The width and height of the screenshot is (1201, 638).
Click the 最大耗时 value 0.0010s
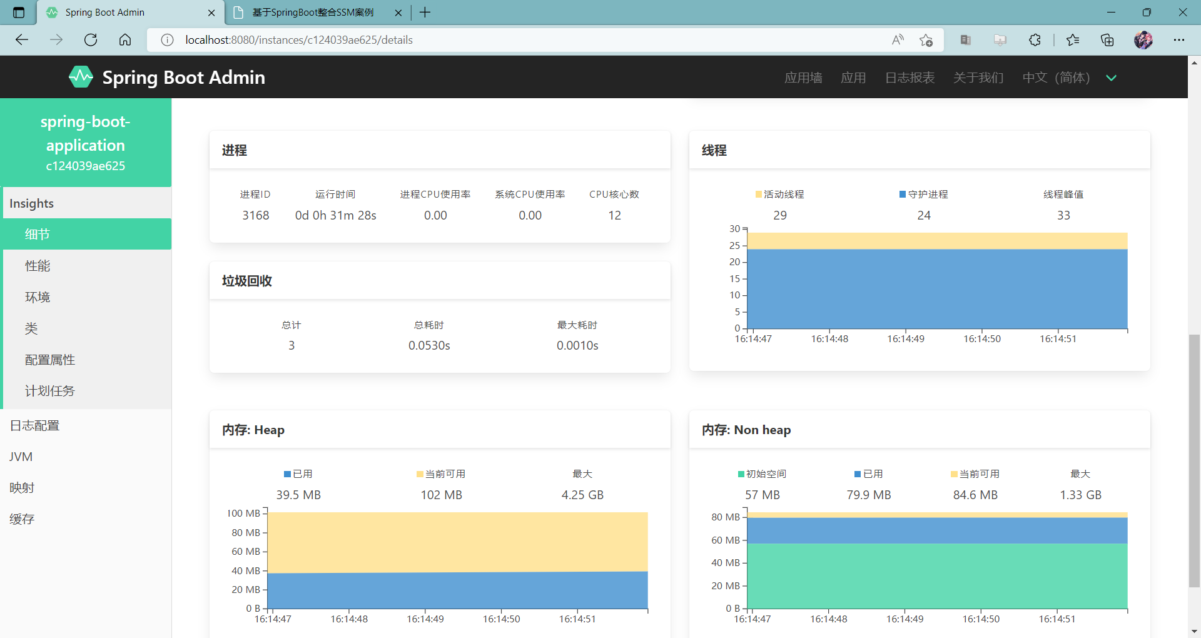tap(577, 346)
